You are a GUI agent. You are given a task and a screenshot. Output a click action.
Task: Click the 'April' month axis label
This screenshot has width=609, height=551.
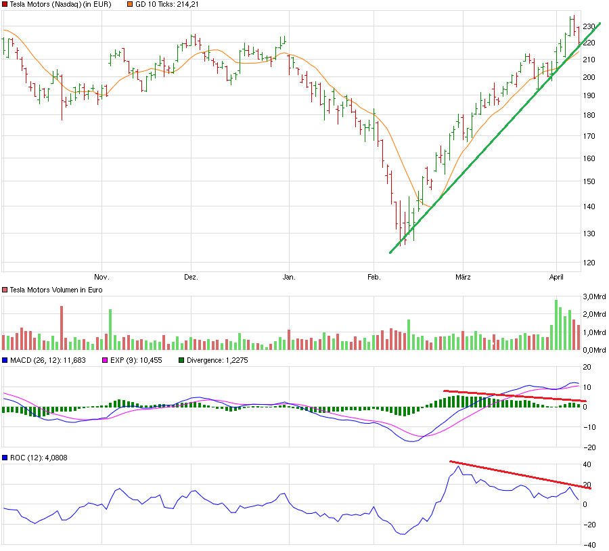(x=556, y=278)
